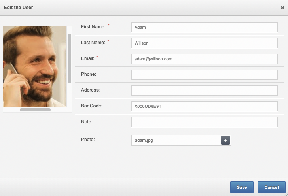Click the Last Name label
The height and width of the screenshot is (196, 288).
[93, 43]
